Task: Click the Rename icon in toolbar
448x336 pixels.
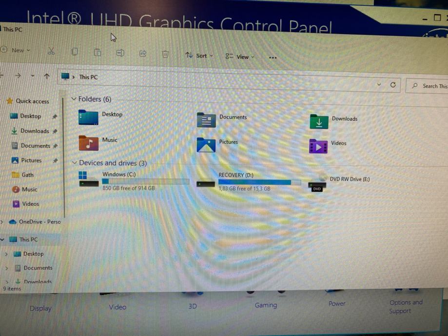Action: coord(120,53)
